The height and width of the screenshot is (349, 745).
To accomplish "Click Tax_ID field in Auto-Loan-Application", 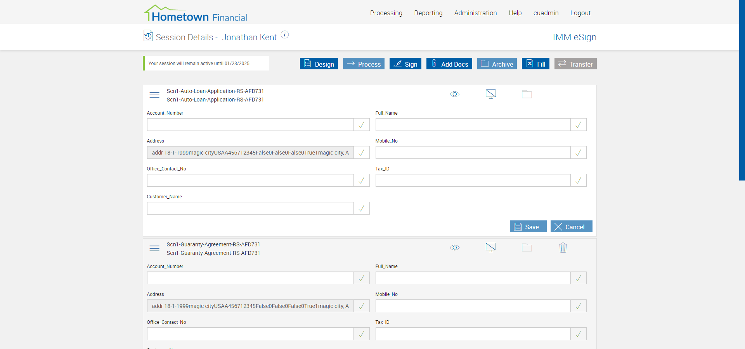I will click(473, 181).
